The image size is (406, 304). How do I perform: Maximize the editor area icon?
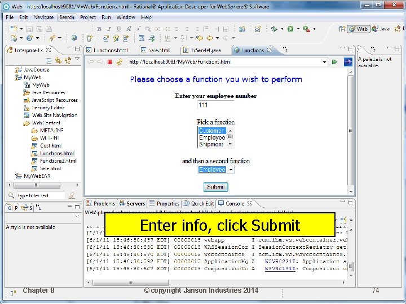351,49
